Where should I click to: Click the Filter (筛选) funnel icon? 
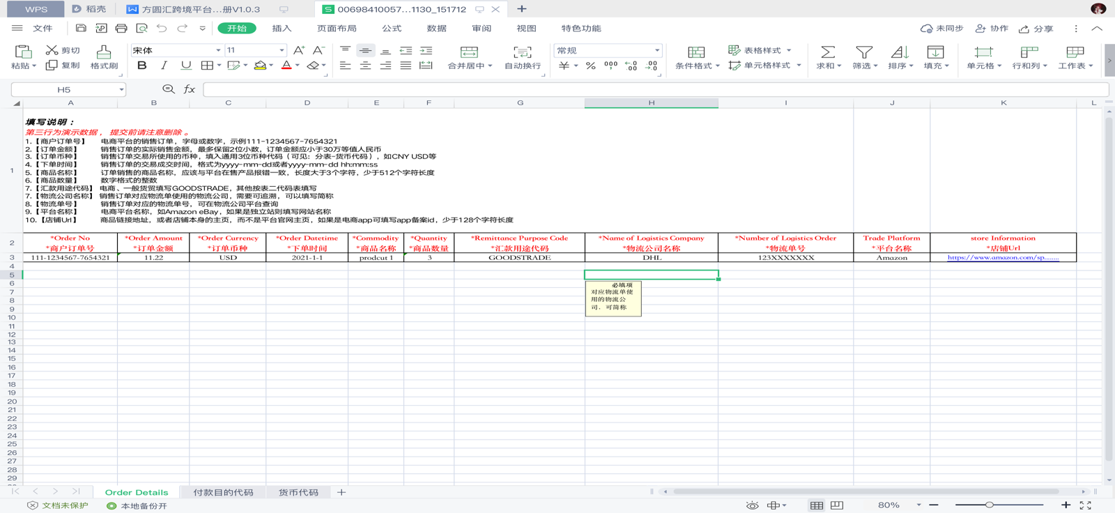[863, 52]
